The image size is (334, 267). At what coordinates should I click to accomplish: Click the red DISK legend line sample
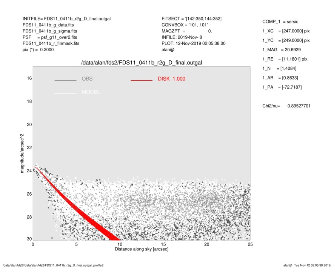tap(142, 80)
